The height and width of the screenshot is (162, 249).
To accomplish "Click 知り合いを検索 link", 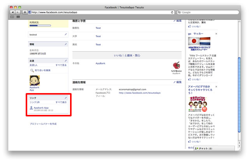I will click(42, 70).
